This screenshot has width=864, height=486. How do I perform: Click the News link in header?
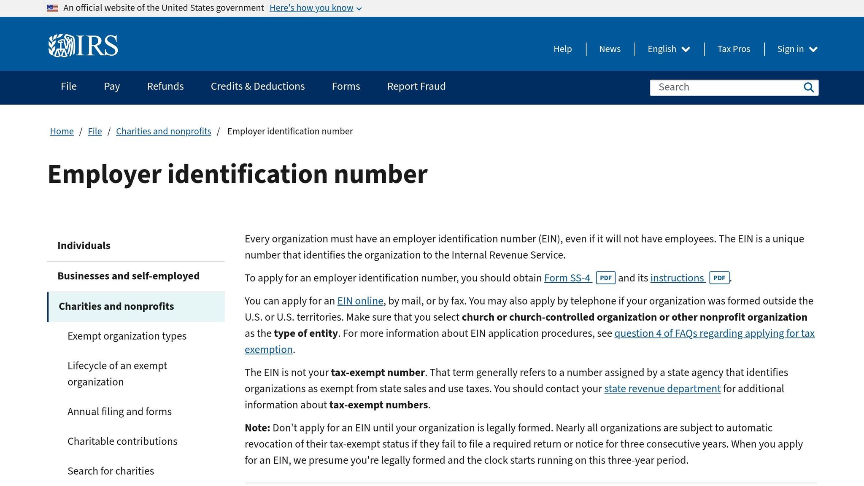pyautogui.click(x=610, y=49)
